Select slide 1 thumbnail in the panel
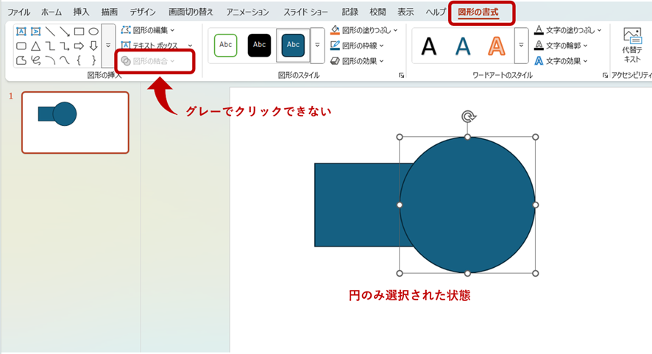The height and width of the screenshot is (354, 652). tap(75, 122)
